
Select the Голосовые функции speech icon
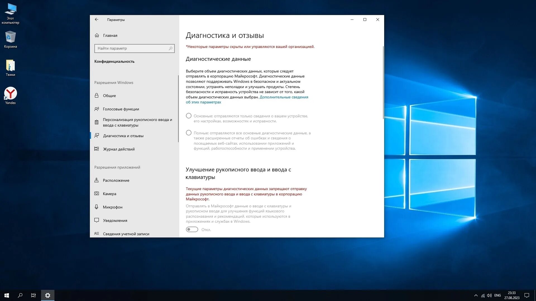[x=97, y=109]
